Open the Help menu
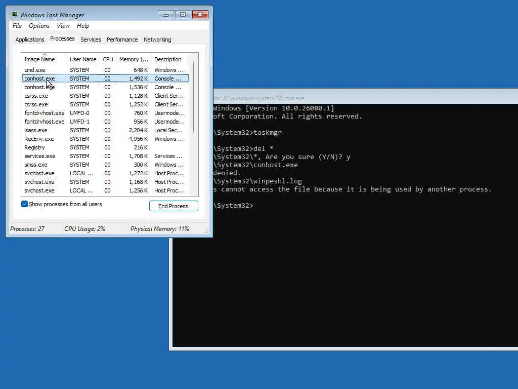The image size is (518, 389). [x=83, y=26]
